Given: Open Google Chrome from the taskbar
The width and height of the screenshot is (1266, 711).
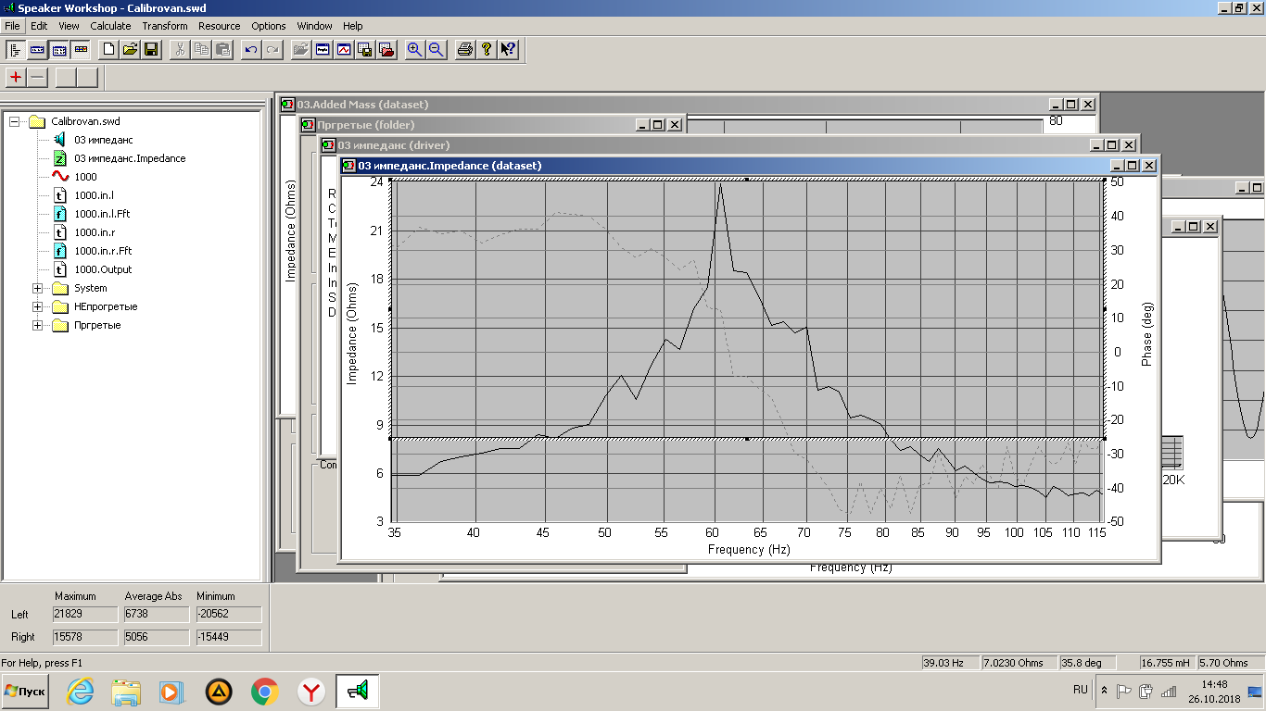Looking at the screenshot, I should pyautogui.click(x=265, y=691).
